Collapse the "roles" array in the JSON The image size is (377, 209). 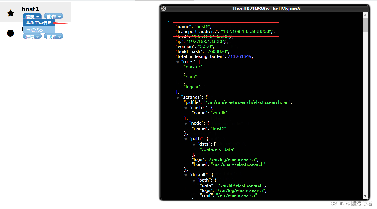click(178, 62)
